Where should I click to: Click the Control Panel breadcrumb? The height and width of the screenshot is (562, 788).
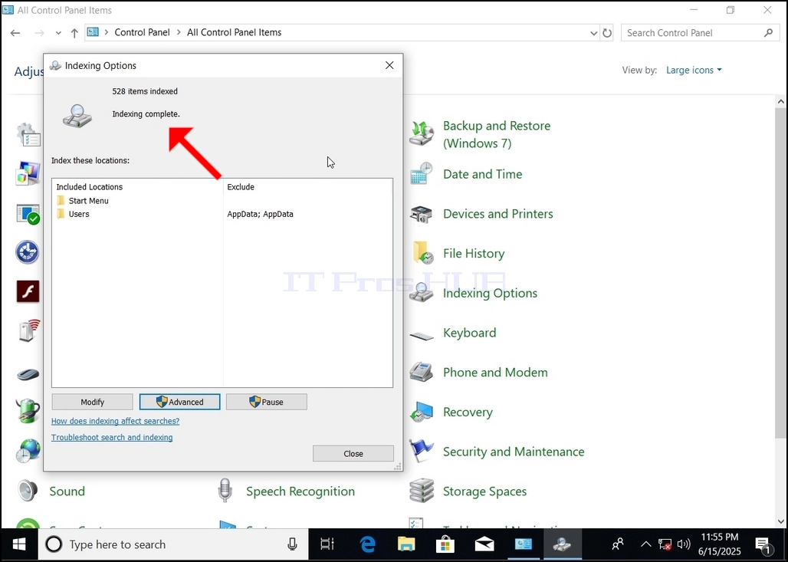coord(143,32)
